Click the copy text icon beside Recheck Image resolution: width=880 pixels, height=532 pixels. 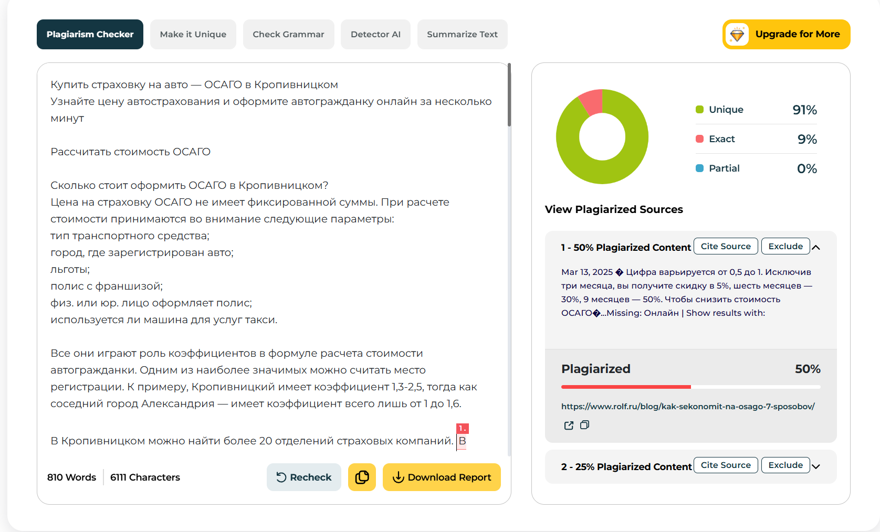click(362, 477)
